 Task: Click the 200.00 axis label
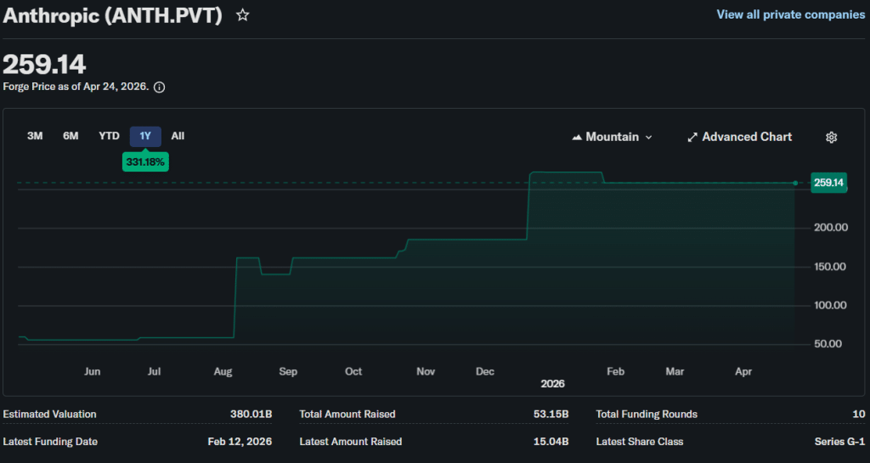pos(831,228)
